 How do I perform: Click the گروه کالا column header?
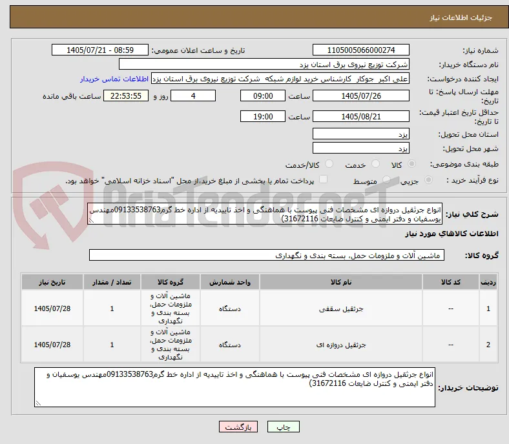(171, 282)
